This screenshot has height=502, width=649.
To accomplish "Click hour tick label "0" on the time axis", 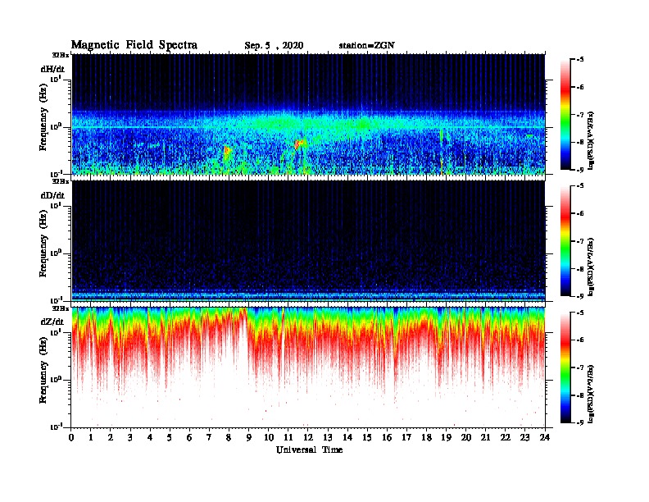I will [71, 438].
